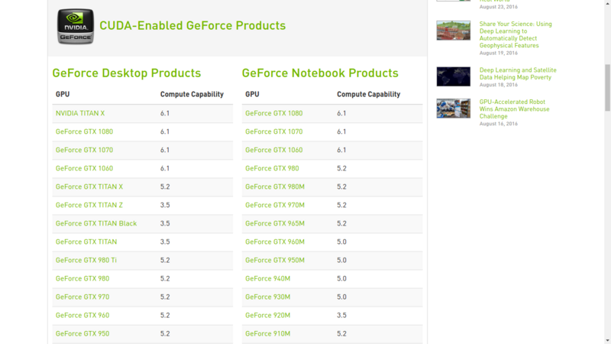Click the GeForce Notebook Products heading
This screenshot has width=611, height=344.
tap(320, 73)
